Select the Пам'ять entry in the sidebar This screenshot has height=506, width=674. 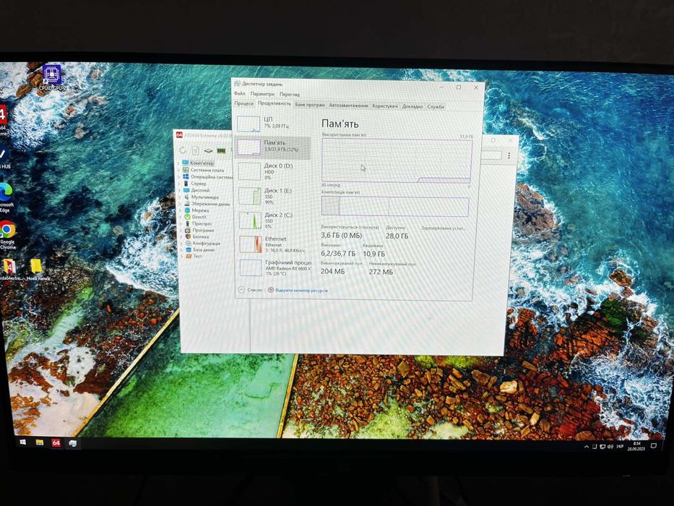click(x=272, y=147)
